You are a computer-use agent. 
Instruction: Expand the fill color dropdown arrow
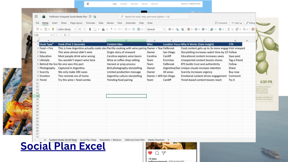[x=107, y=29]
